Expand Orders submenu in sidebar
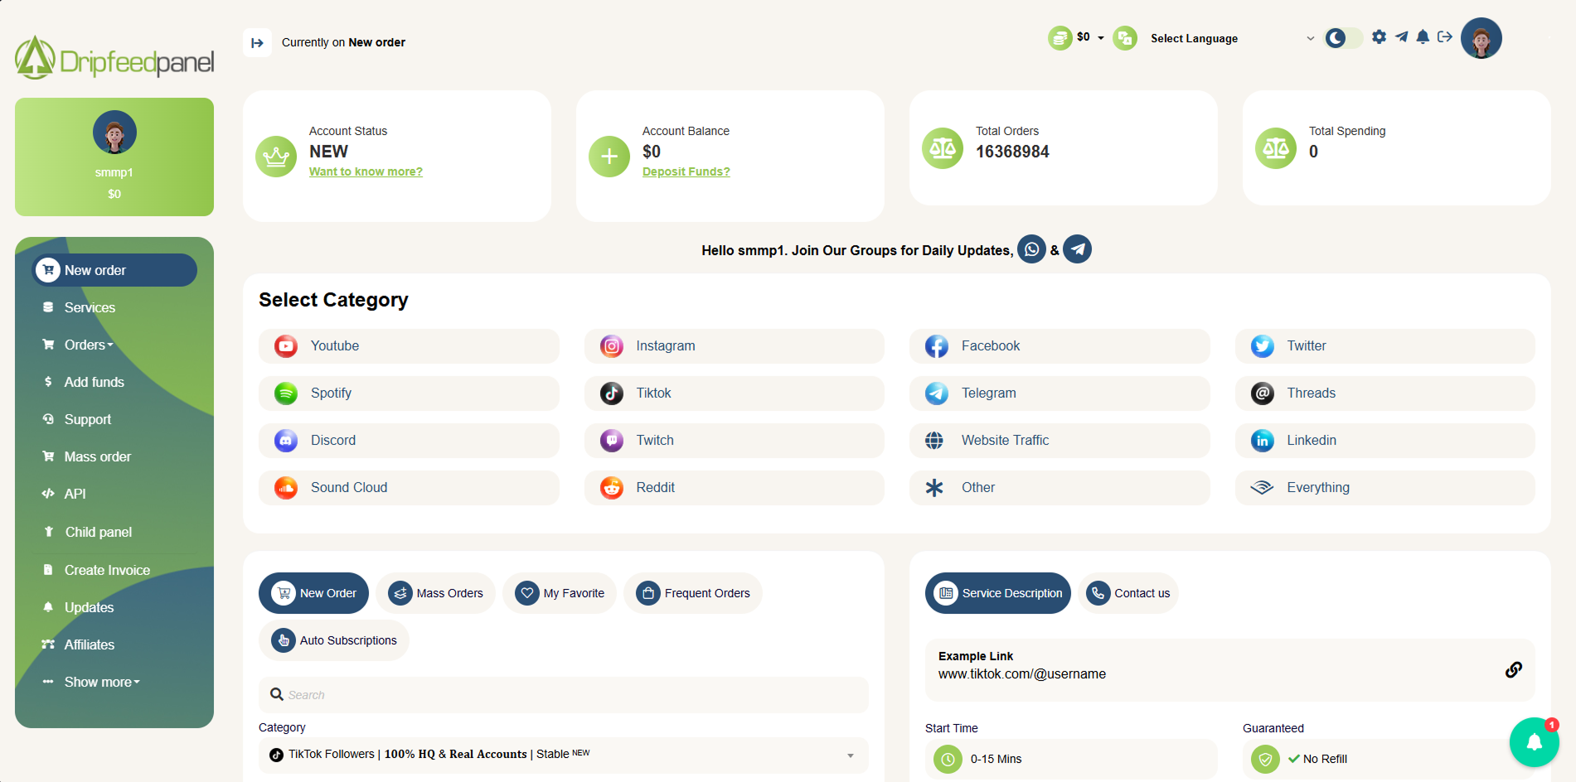Image resolution: width=1576 pixels, height=782 pixels. point(114,345)
